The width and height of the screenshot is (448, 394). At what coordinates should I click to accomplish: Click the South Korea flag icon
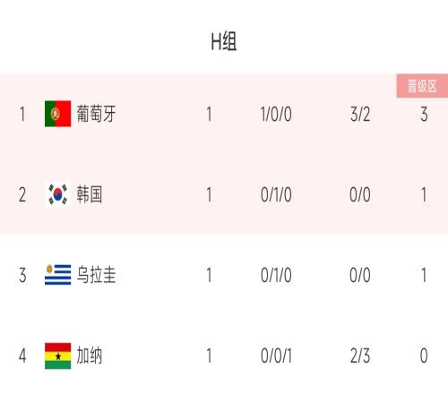pyautogui.click(x=58, y=194)
